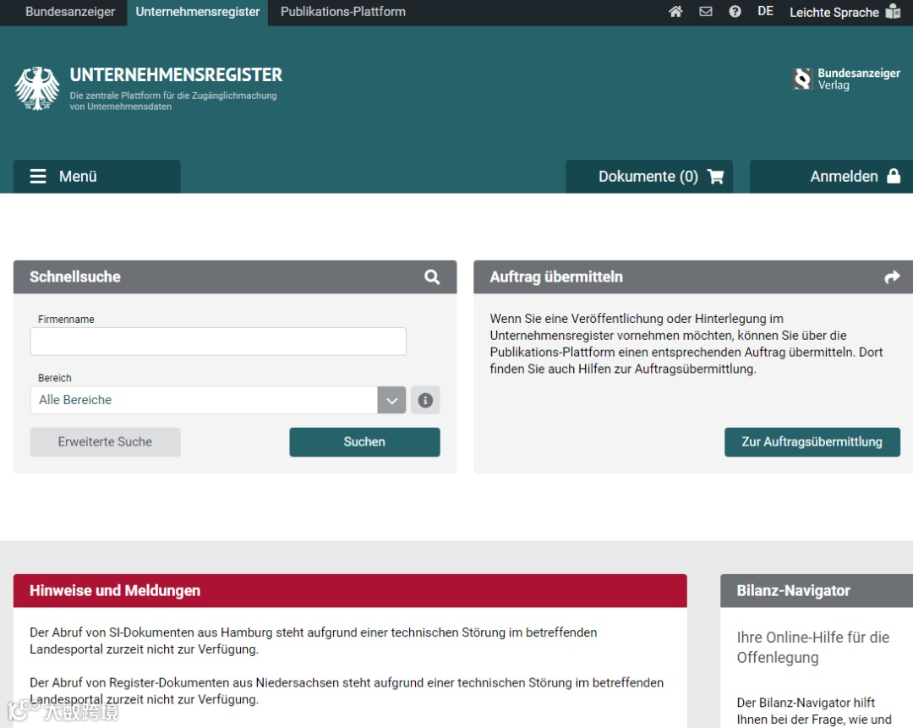Switch to the Bundesanzeiger tab
This screenshot has width=913, height=728.
point(70,12)
